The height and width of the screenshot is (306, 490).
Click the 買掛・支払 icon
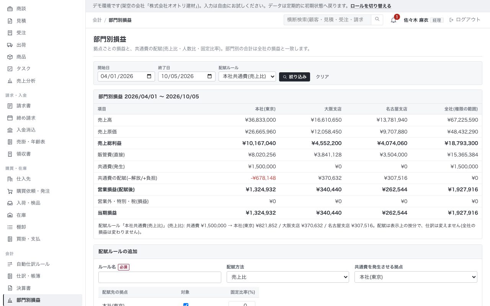point(10,239)
